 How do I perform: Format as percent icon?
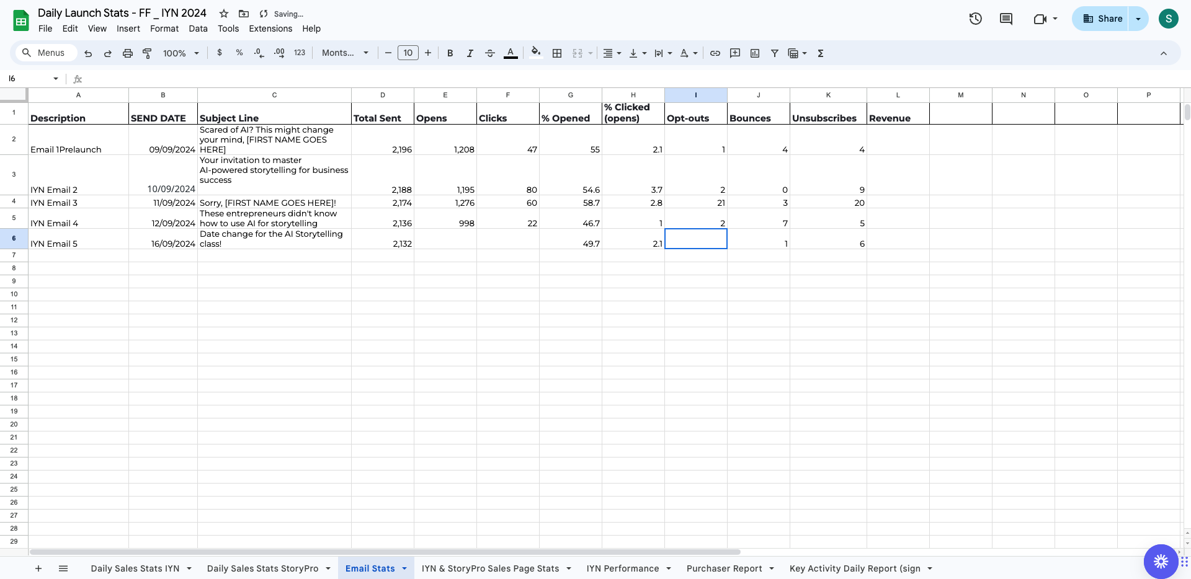(x=239, y=53)
